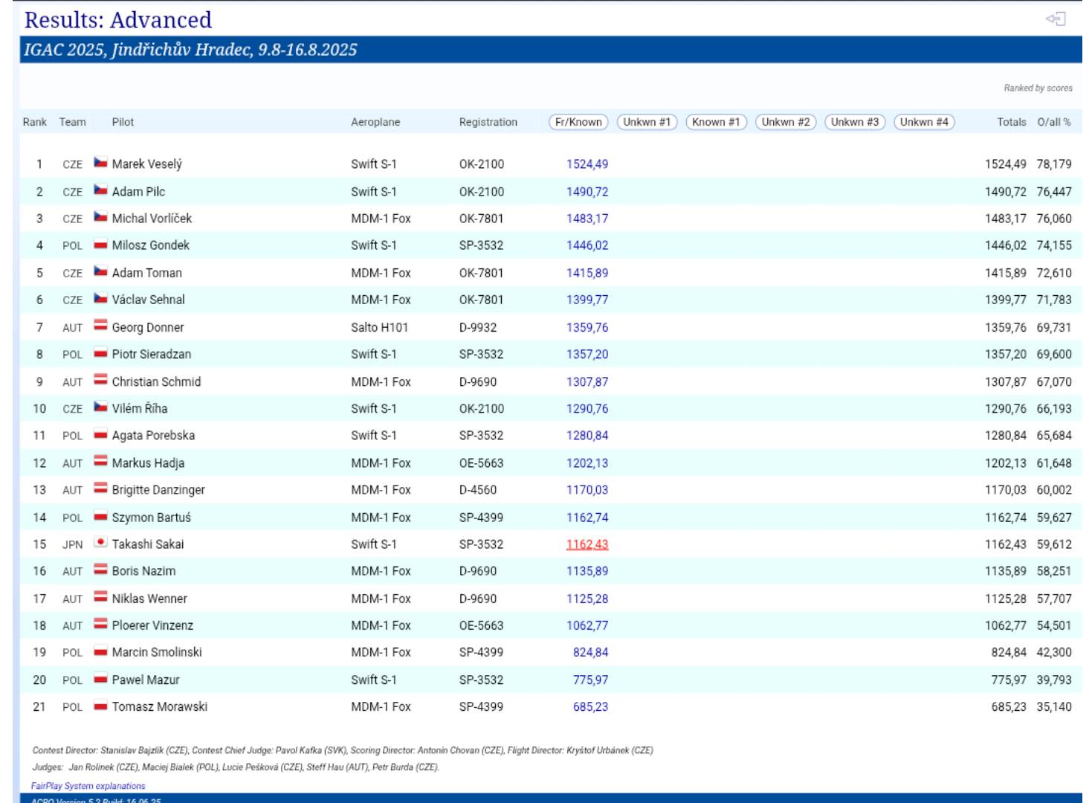Viewport: 1092px width, 803px height.
Task: Open Tomasz Morawski's score 685,23
Action: point(590,707)
